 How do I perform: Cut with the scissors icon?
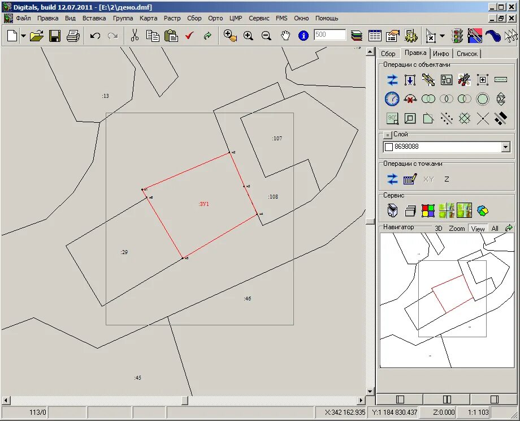pyautogui.click(x=135, y=36)
